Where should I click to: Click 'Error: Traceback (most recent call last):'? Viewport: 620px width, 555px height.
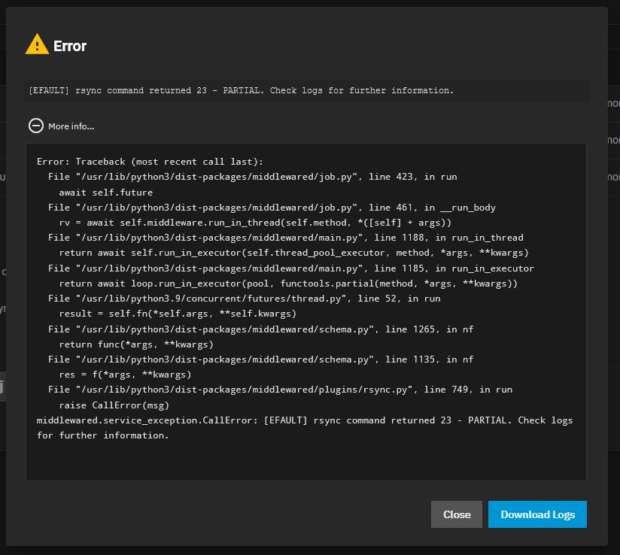click(x=150, y=162)
